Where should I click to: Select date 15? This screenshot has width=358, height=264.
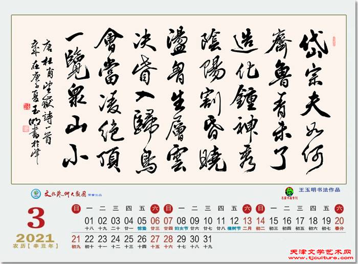(x=274, y=221)
